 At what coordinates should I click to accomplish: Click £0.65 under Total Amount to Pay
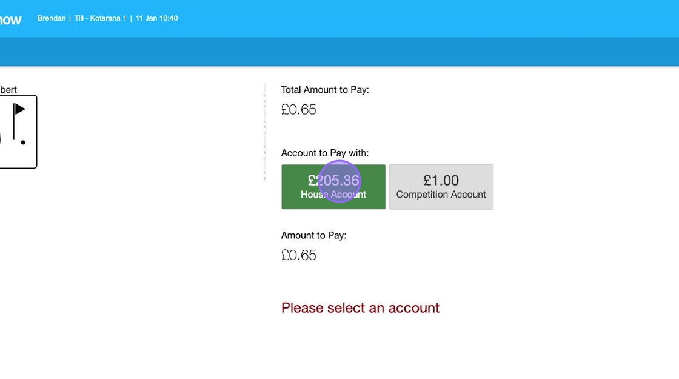(298, 110)
